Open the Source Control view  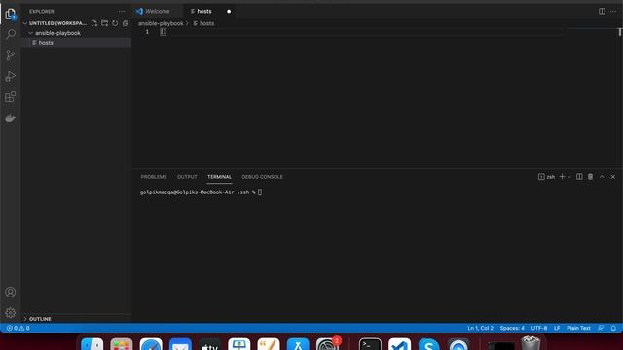tap(11, 55)
